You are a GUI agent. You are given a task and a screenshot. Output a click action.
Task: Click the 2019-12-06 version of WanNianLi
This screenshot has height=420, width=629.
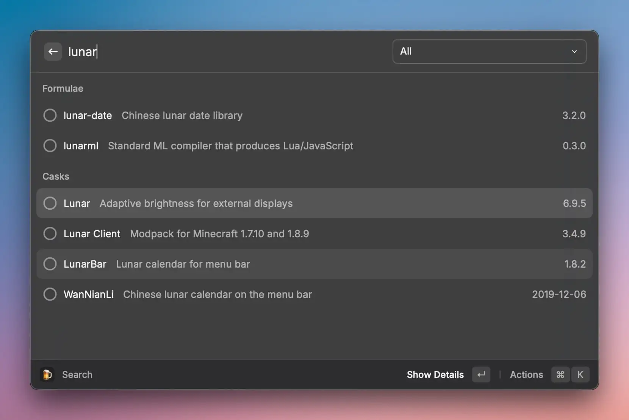[559, 294]
